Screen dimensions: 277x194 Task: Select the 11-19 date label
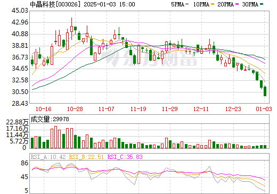tap(138, 109)
